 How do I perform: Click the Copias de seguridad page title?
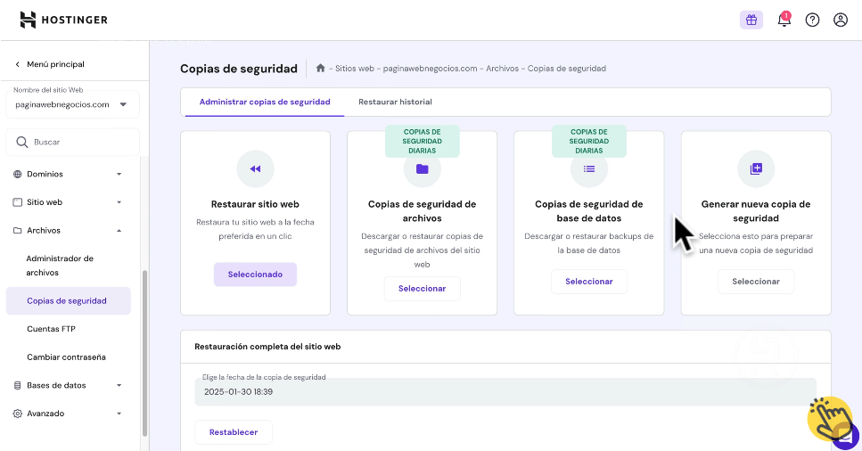(239, 69)
